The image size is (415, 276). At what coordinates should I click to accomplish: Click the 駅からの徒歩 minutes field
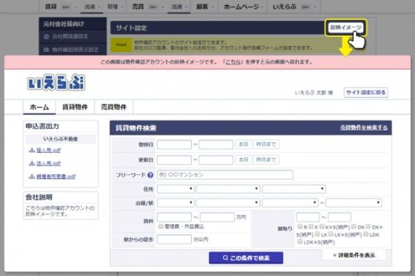coord(174,240)
